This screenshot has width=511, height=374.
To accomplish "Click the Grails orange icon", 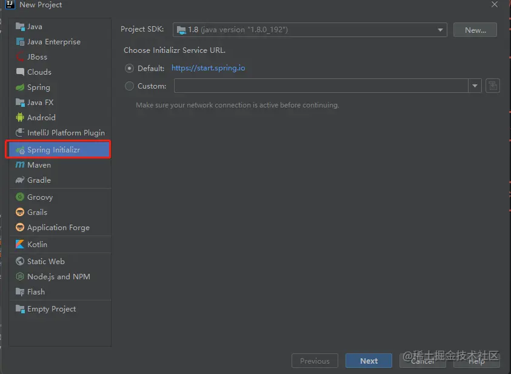I will [x=20, y=212].
